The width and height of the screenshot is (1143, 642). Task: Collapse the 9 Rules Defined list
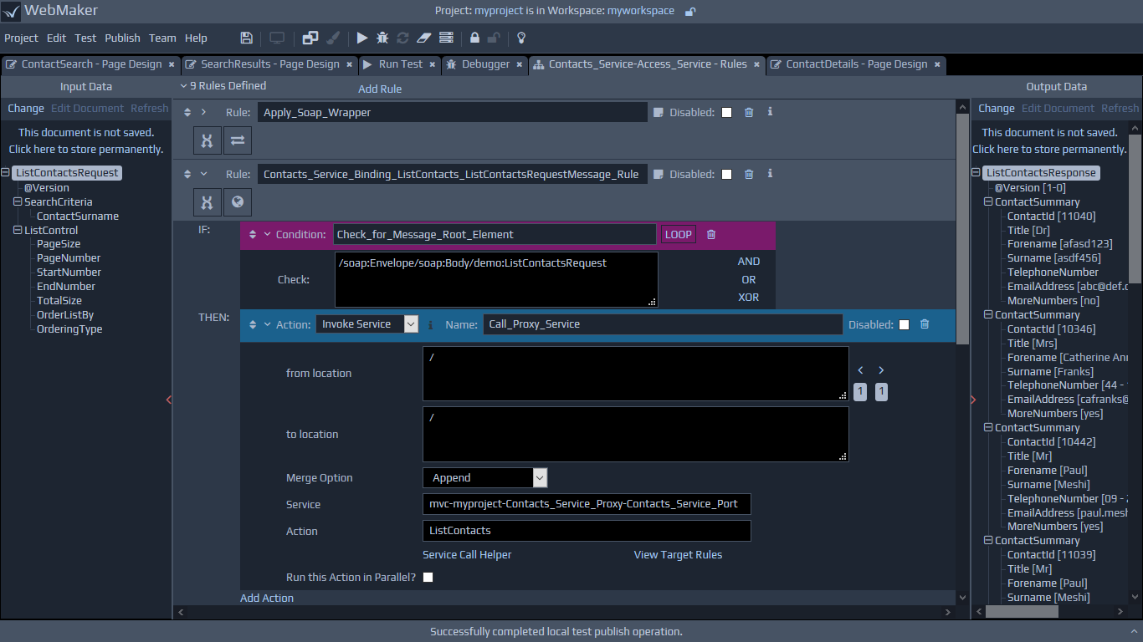[184, 85]
